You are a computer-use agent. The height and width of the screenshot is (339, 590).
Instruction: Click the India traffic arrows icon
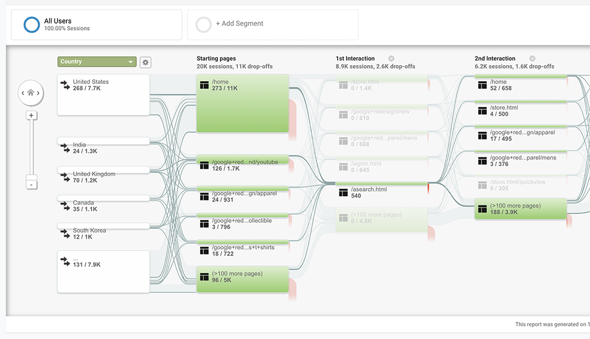pyautogui.click(x=65, y=148)
